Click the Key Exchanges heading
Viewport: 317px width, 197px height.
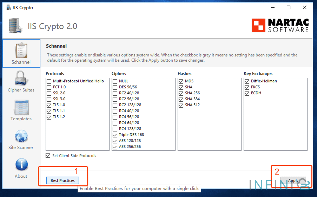(258, 74)
